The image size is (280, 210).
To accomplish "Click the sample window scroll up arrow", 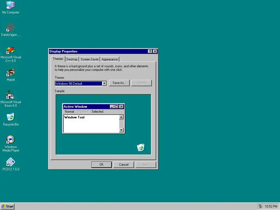I will coord(121,117).
